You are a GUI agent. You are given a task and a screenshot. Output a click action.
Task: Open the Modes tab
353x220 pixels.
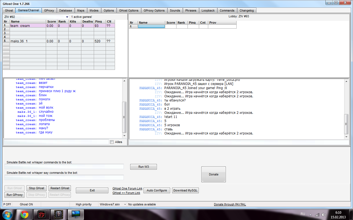94,10
